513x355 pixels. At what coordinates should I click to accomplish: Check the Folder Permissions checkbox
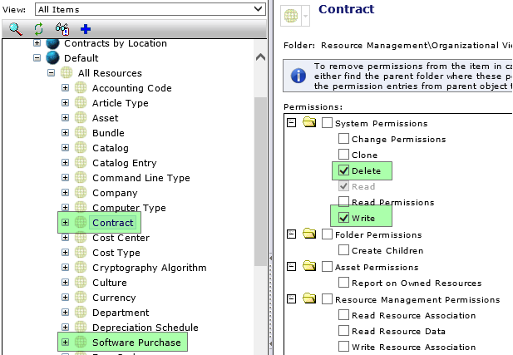327,234
